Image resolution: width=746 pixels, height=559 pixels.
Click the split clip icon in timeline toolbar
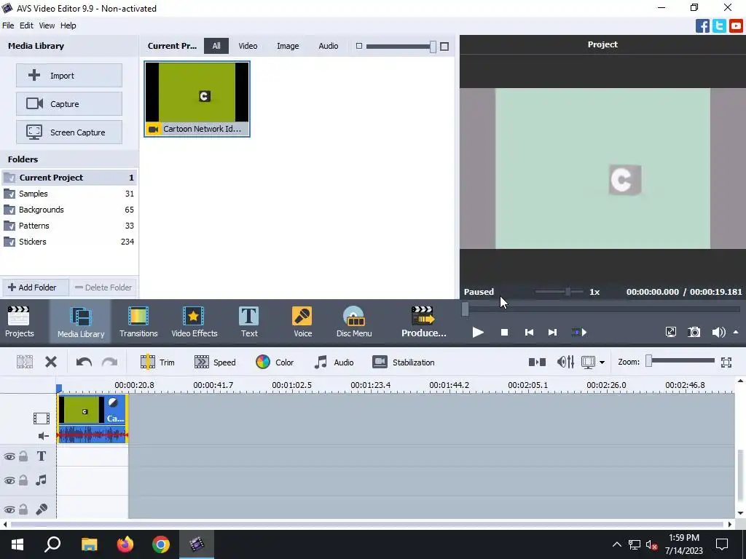(x=25, y=362)
